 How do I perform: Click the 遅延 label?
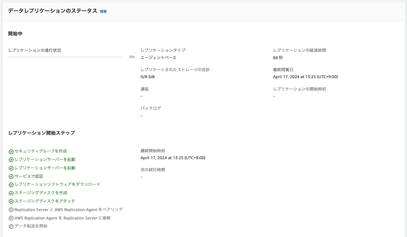tap(145, 89)
